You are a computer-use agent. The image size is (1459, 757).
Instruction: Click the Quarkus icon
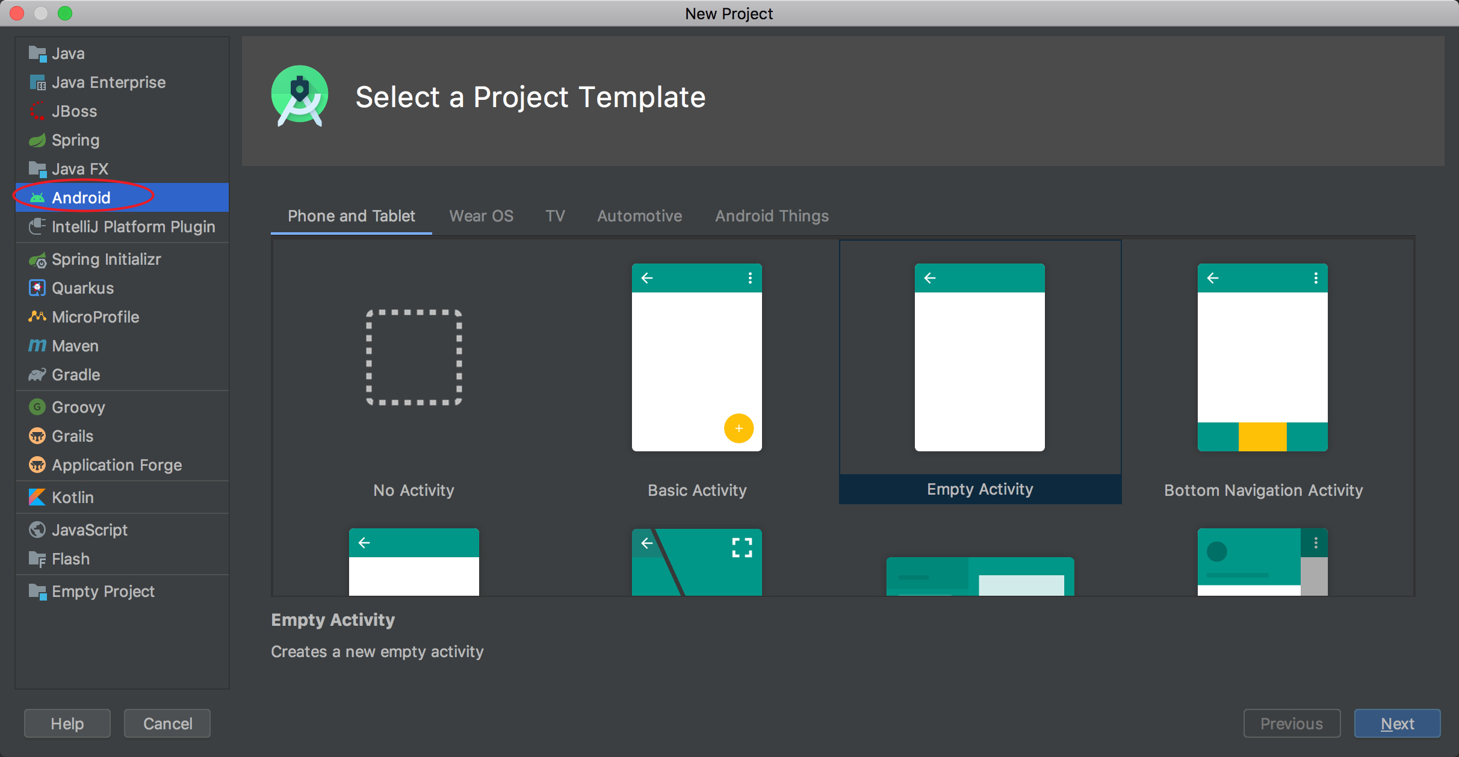click(37, 288)
